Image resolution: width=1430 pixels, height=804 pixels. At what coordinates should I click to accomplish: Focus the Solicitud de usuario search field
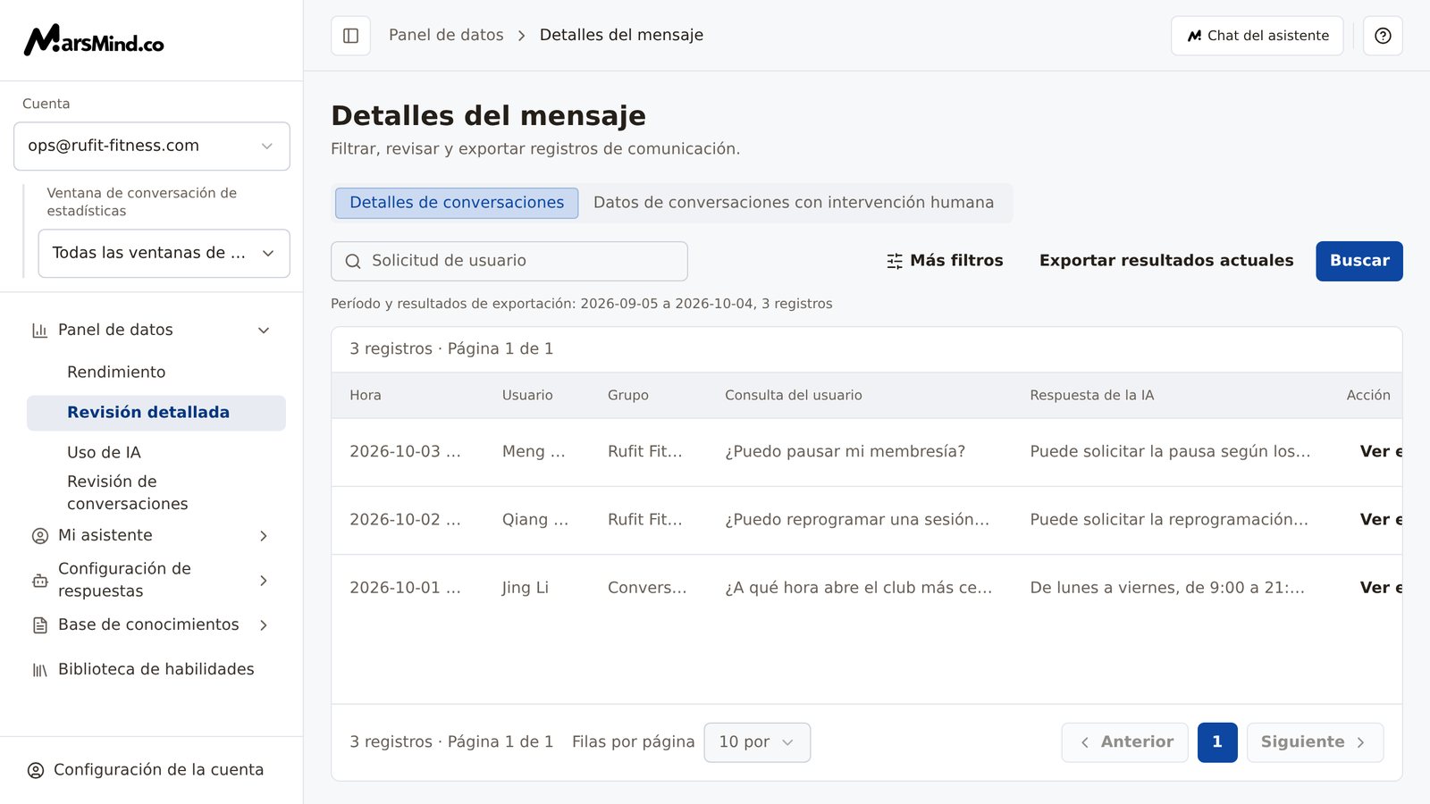(x=509, y=261)
